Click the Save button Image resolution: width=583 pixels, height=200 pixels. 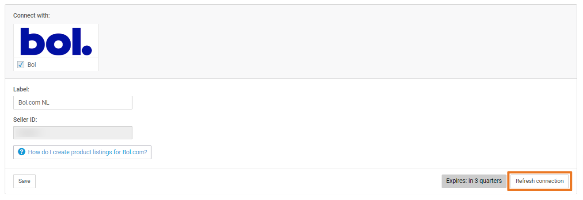[24, 181]
